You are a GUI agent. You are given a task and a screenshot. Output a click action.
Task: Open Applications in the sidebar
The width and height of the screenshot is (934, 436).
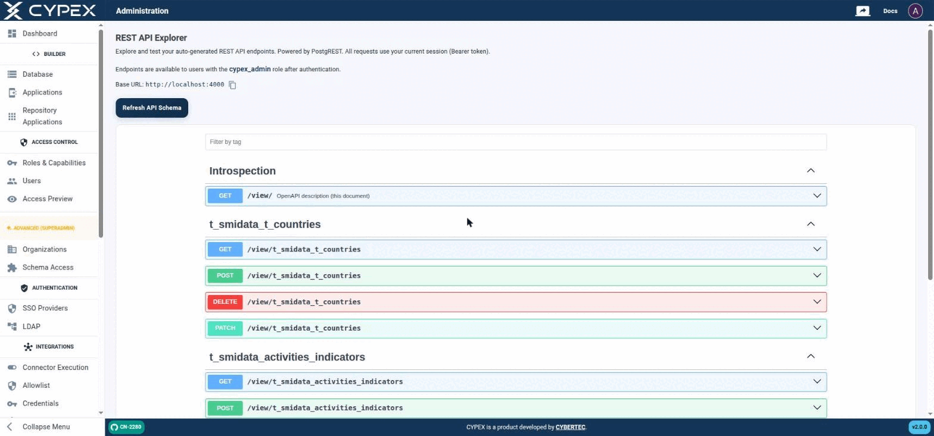pos(42,92)
